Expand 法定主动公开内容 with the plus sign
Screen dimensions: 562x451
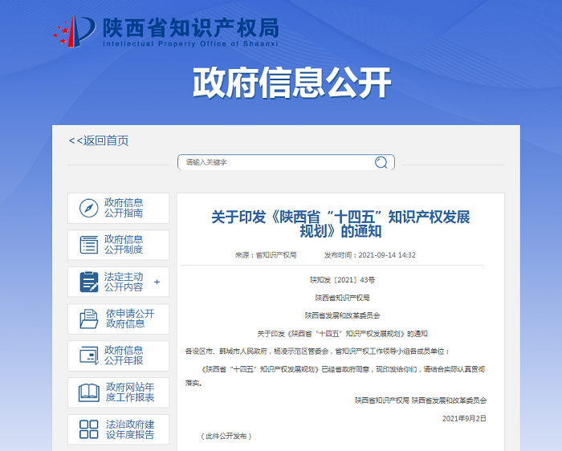[x=157, y=282]
